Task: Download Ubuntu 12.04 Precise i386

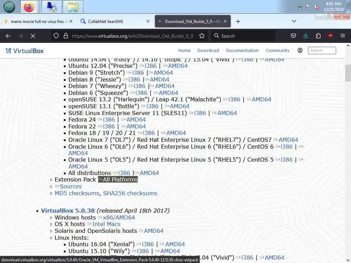Action: [x=150, y=66]
